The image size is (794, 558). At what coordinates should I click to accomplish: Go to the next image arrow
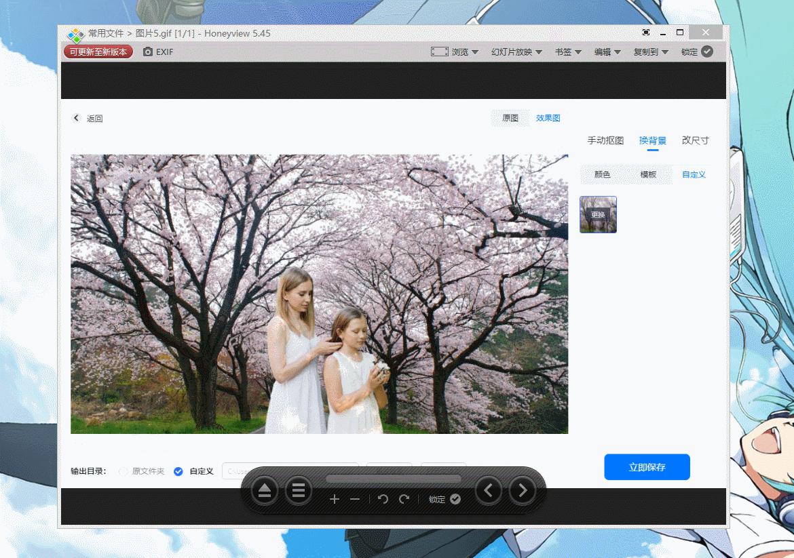point(522,490)
